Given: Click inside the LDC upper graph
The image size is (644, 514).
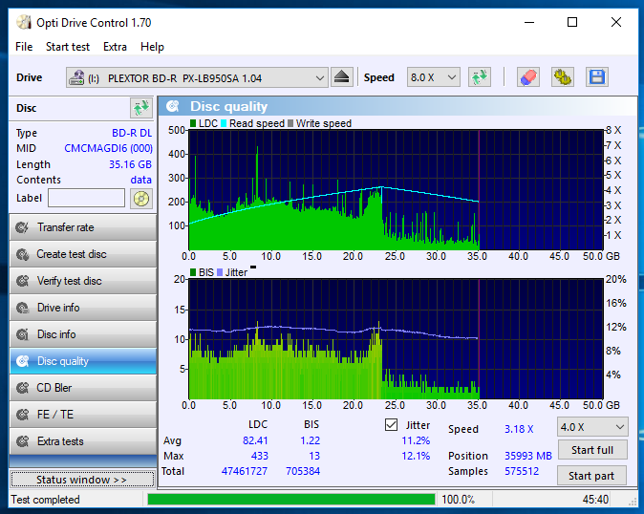Looking at the screenshot, I should click(x=396, y=190).
